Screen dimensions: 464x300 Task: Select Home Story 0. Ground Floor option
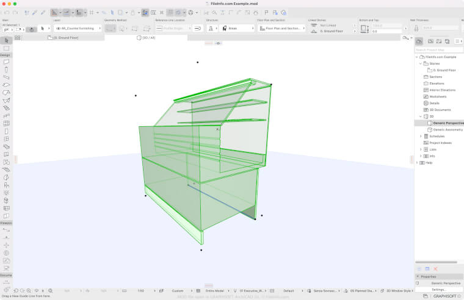[x=331, y=31]
